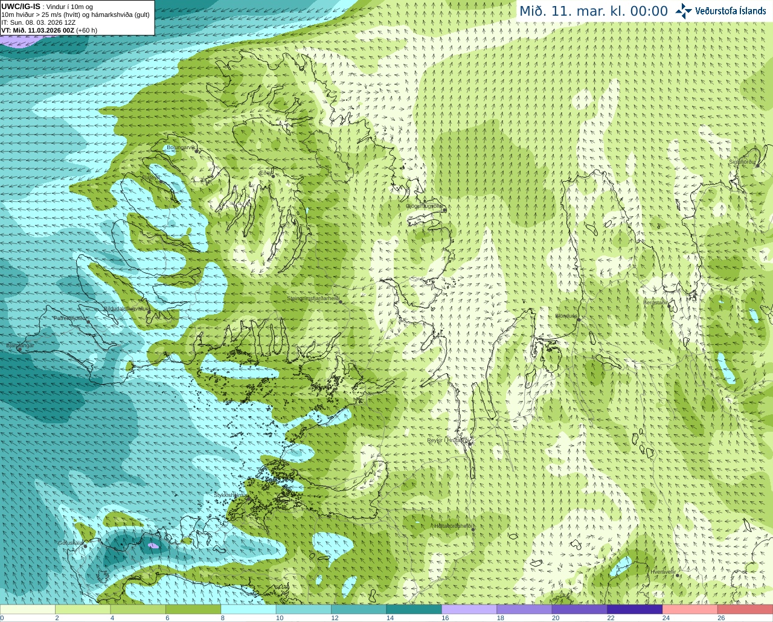Click the Reykir í Hrútafirði station label
The height and width of the screenshot is (622, 773).
pos(449,440)
